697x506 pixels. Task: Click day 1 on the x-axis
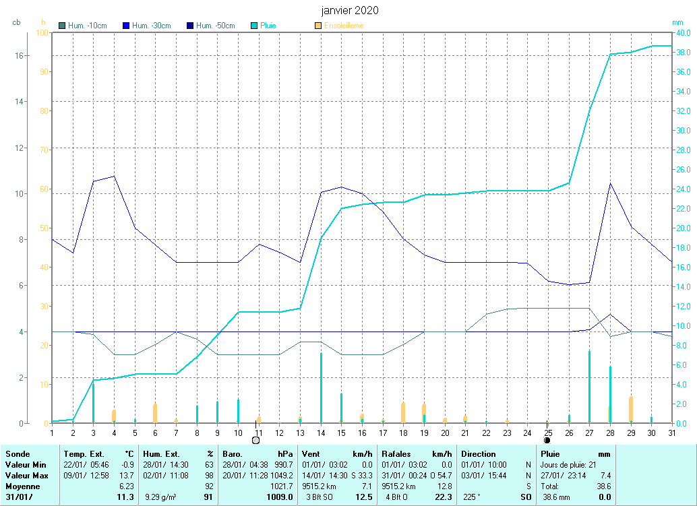(52, 432)
